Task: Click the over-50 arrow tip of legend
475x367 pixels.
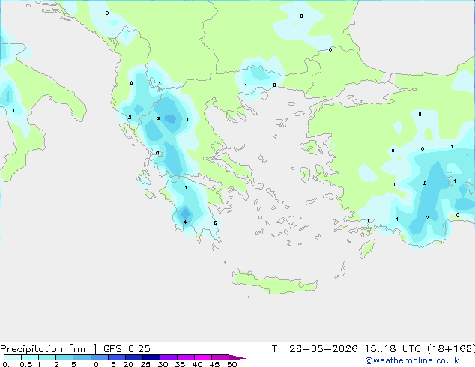Action: click(237, 357)
